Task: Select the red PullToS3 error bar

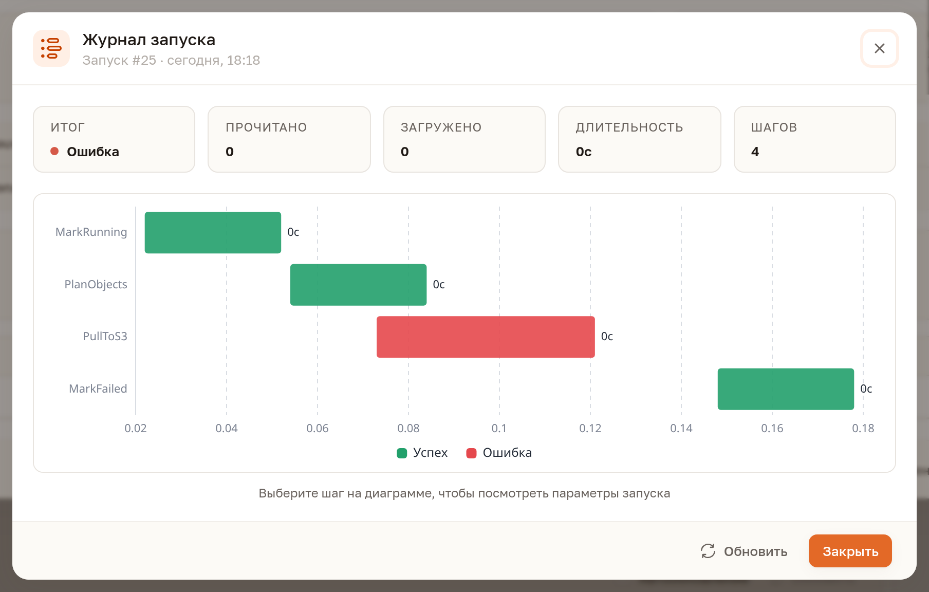Action: coord(486,337)
